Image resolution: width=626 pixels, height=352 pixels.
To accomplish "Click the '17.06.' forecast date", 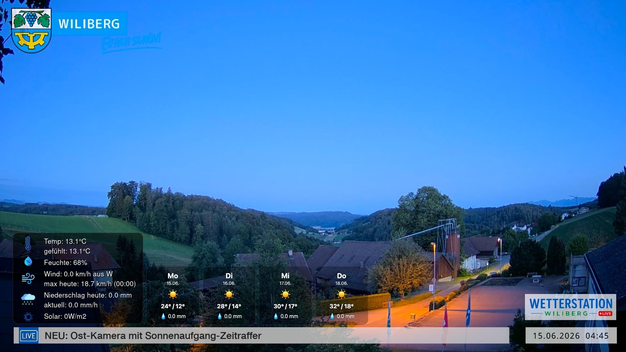I will coord(285,283).
